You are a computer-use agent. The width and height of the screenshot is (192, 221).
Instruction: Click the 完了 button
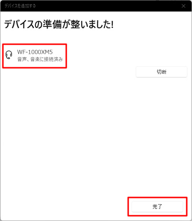(x=157, y=207)
